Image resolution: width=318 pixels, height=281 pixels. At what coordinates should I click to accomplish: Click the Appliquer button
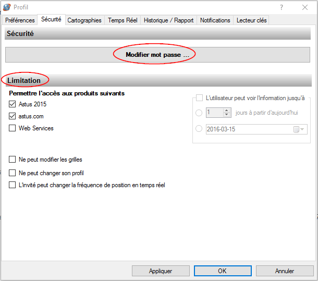pyautogui.click(x=161, y=271)
